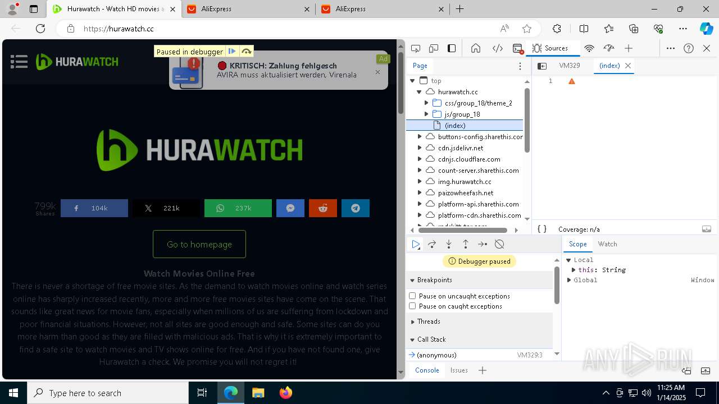Click (anonymous) call stack frame
The width and height of the screenshot is (719, 404).
coord(480,355)
